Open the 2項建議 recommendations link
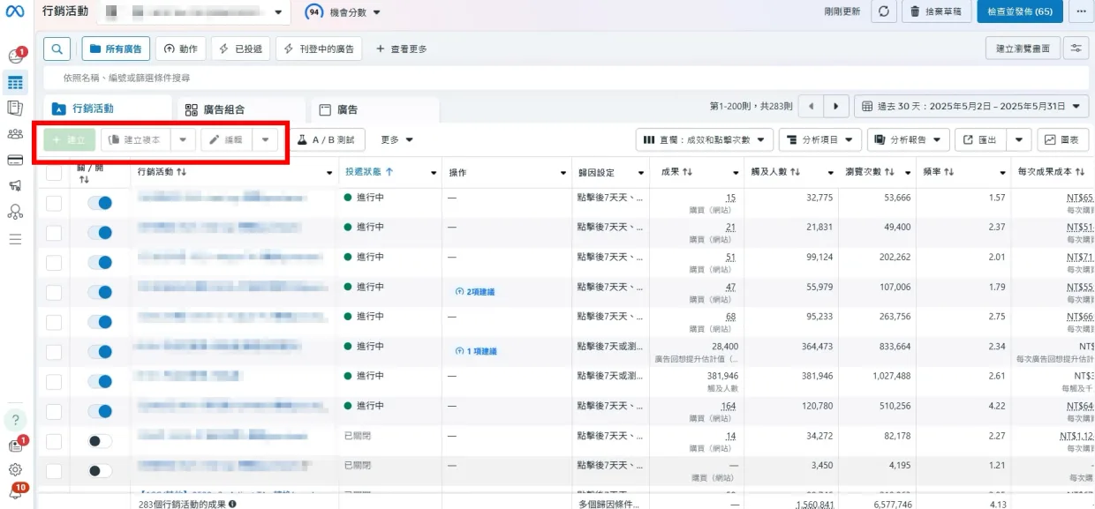 475,292
